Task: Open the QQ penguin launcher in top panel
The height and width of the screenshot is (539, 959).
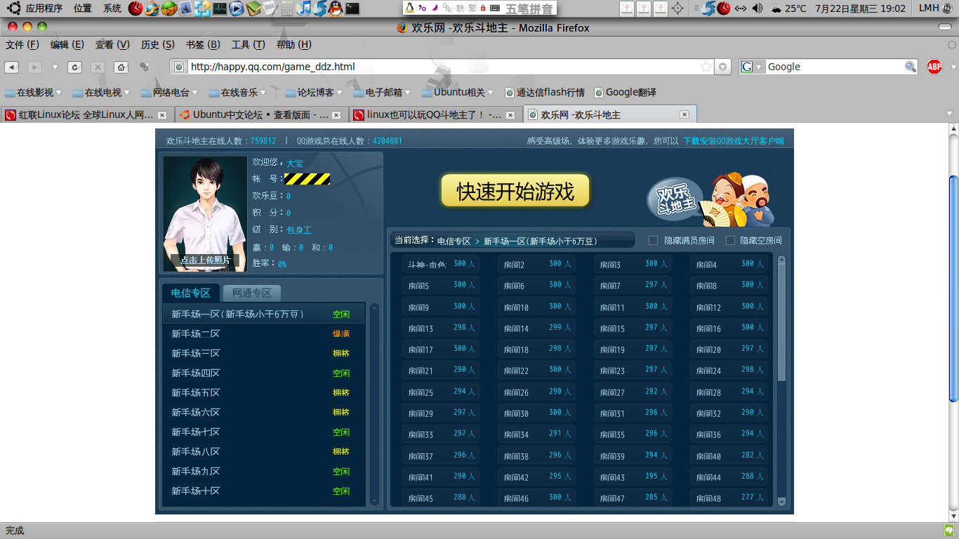Action: (336, 8)
